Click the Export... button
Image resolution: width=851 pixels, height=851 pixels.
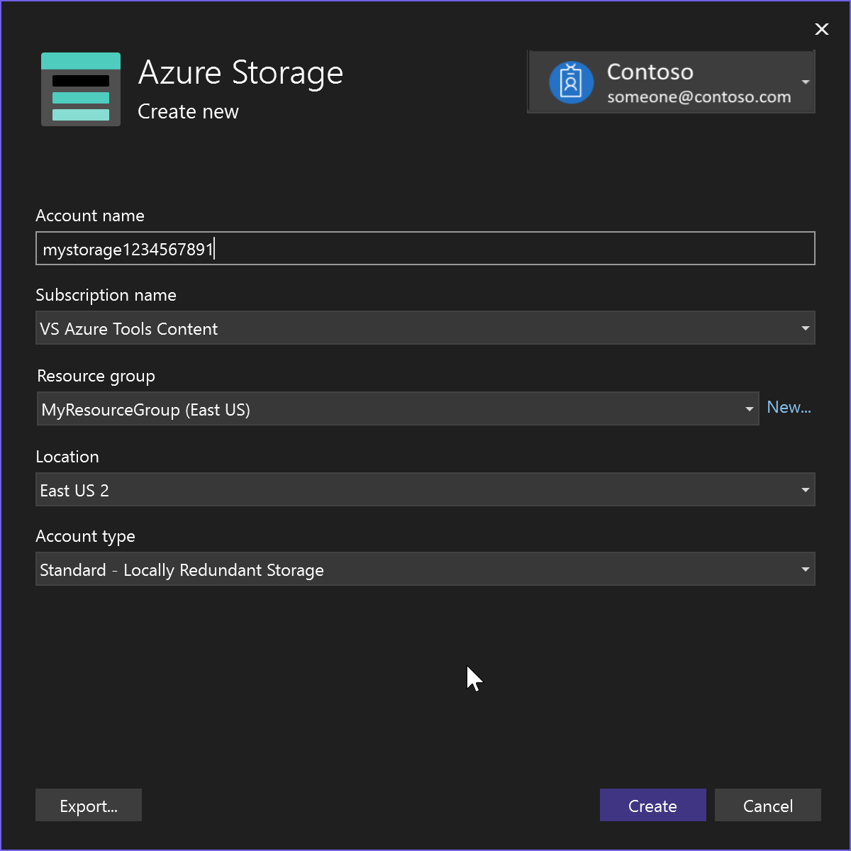tap(88, 805)
